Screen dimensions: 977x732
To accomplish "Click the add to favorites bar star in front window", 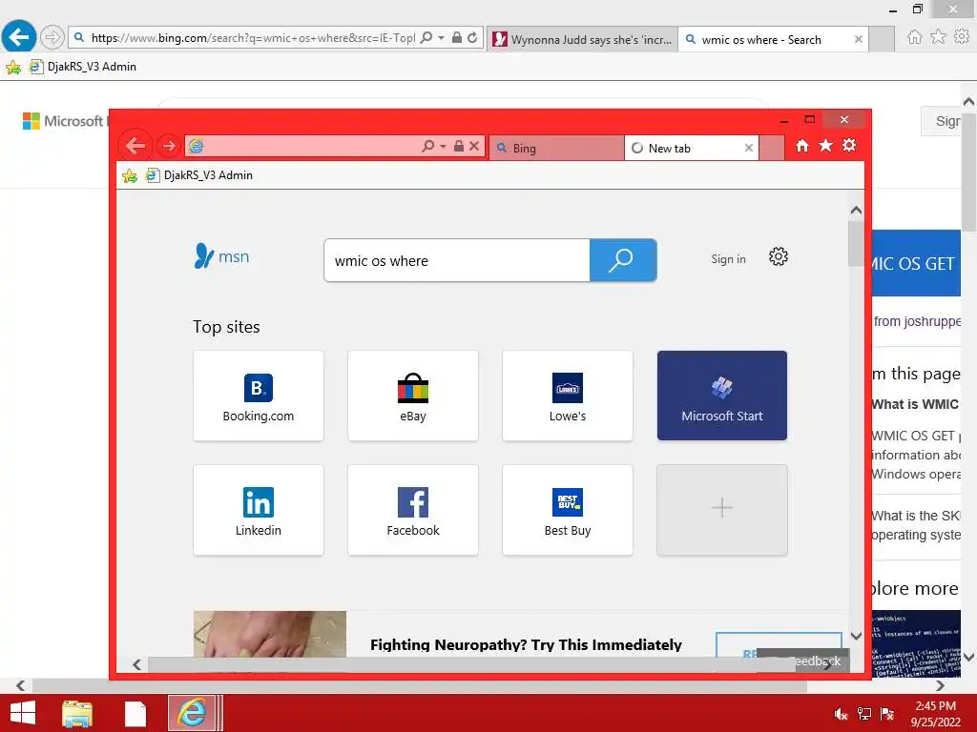I will [x=130, y=176].
